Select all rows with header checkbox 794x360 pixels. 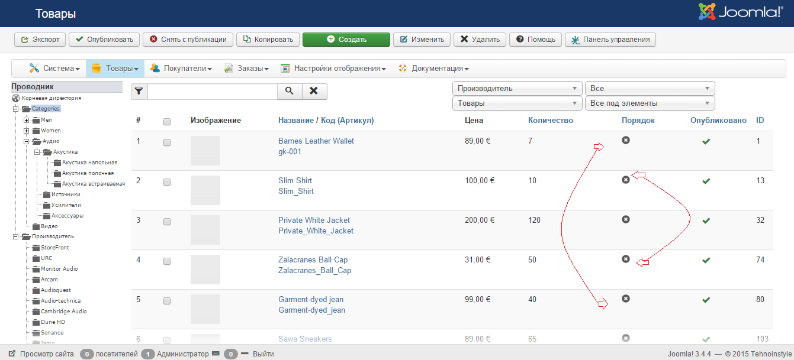click(167, 122)
